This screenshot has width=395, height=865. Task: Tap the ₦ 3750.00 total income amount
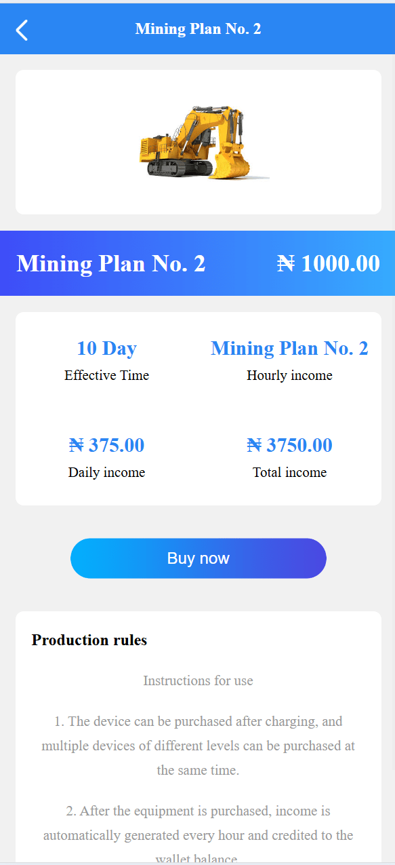tap(289, 446)
